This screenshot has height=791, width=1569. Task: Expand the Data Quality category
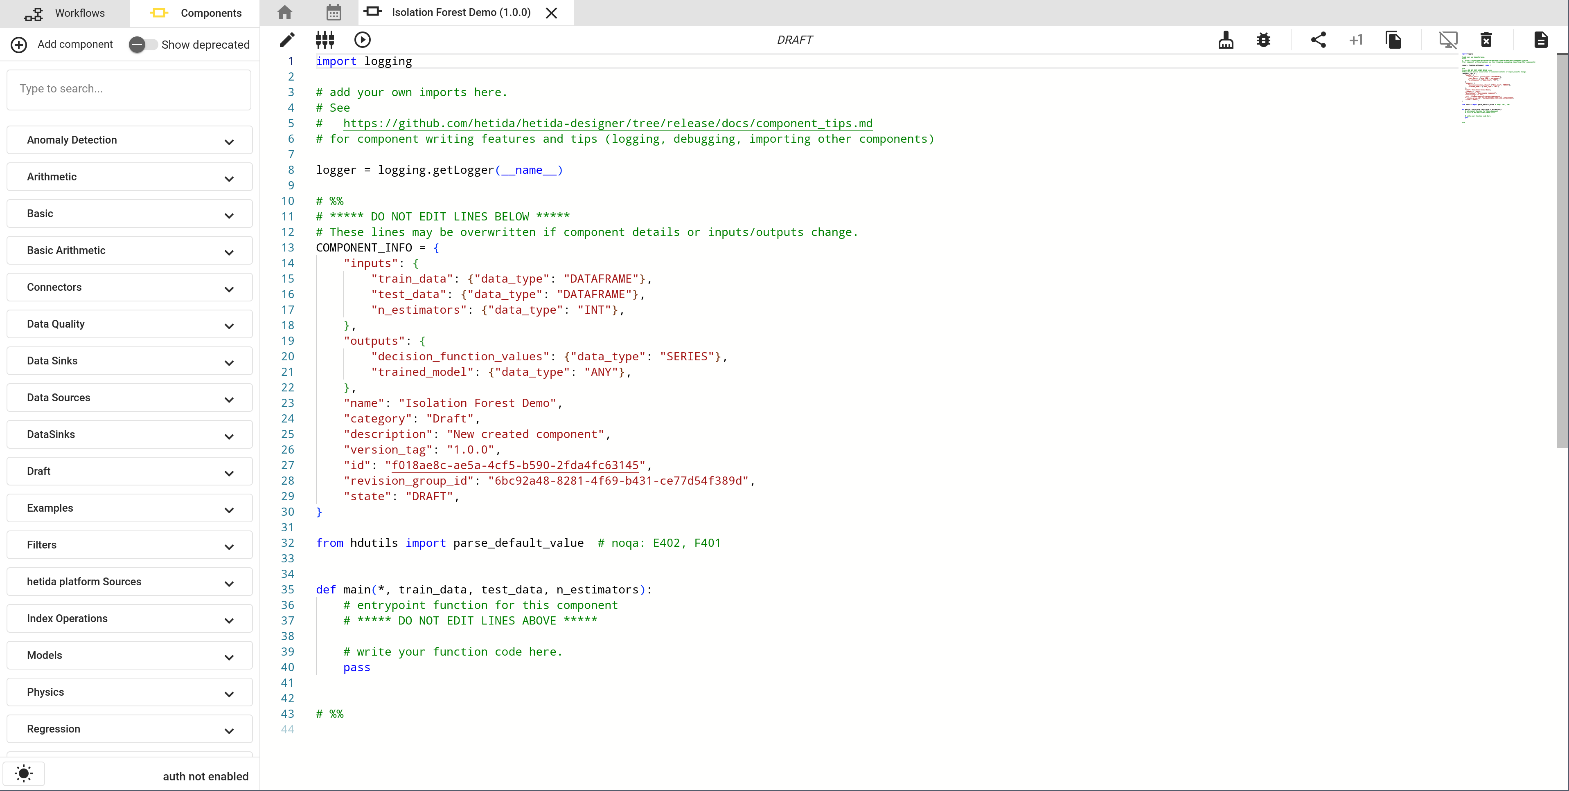pyautogui.click(x=129, y=324)
